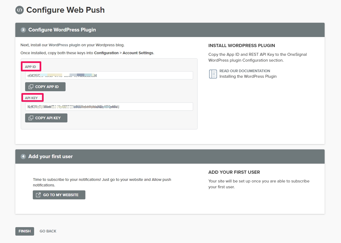Click the Configure Web Push page title

click(66, 10)
